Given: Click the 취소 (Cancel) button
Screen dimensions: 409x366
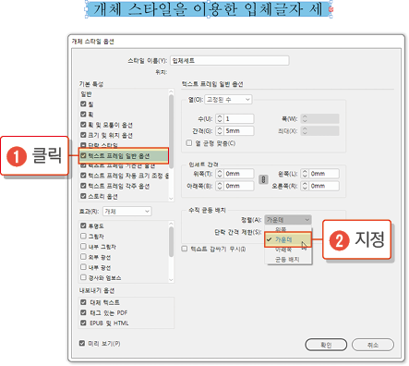Looking at the screenshot, I should (x=373, y=345).
